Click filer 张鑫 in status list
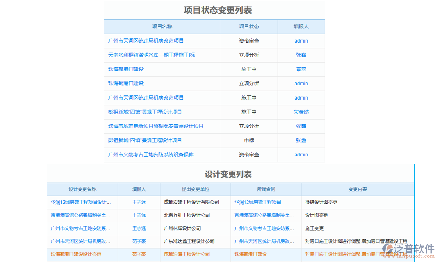Screen dimensions: 439x263 (x=301, y=55)
